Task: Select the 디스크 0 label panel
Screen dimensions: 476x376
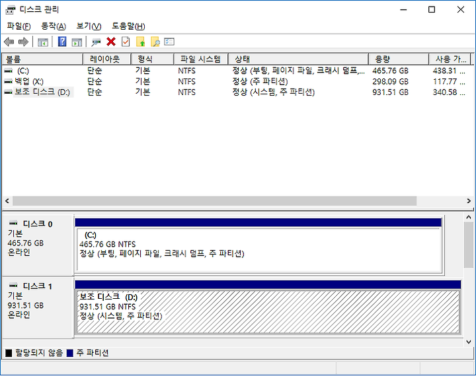Action: (38, 245)
